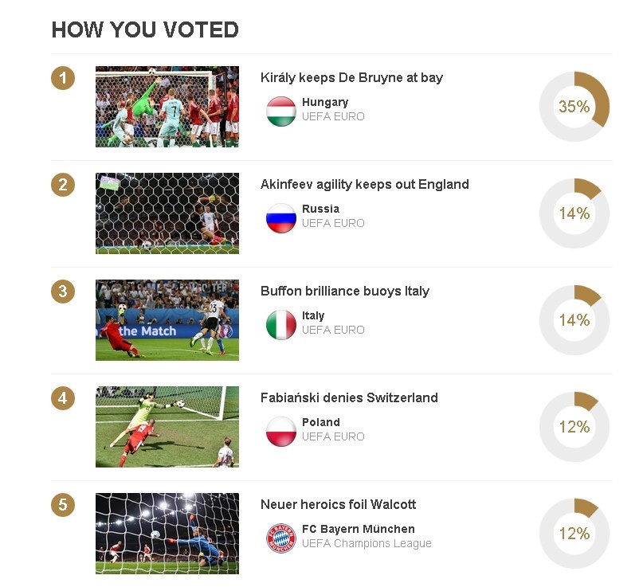Open 'Fabiański denies Switzerland' headline
Image resolution: width=643 pixels, height=587 pixels.
click(349, 398)
